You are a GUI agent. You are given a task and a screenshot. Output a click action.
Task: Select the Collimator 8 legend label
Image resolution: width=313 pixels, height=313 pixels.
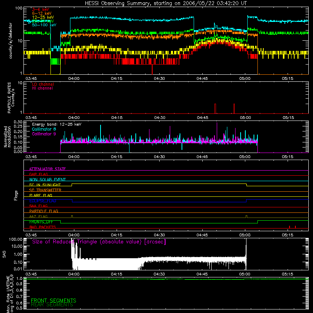[x=44, y=129]
